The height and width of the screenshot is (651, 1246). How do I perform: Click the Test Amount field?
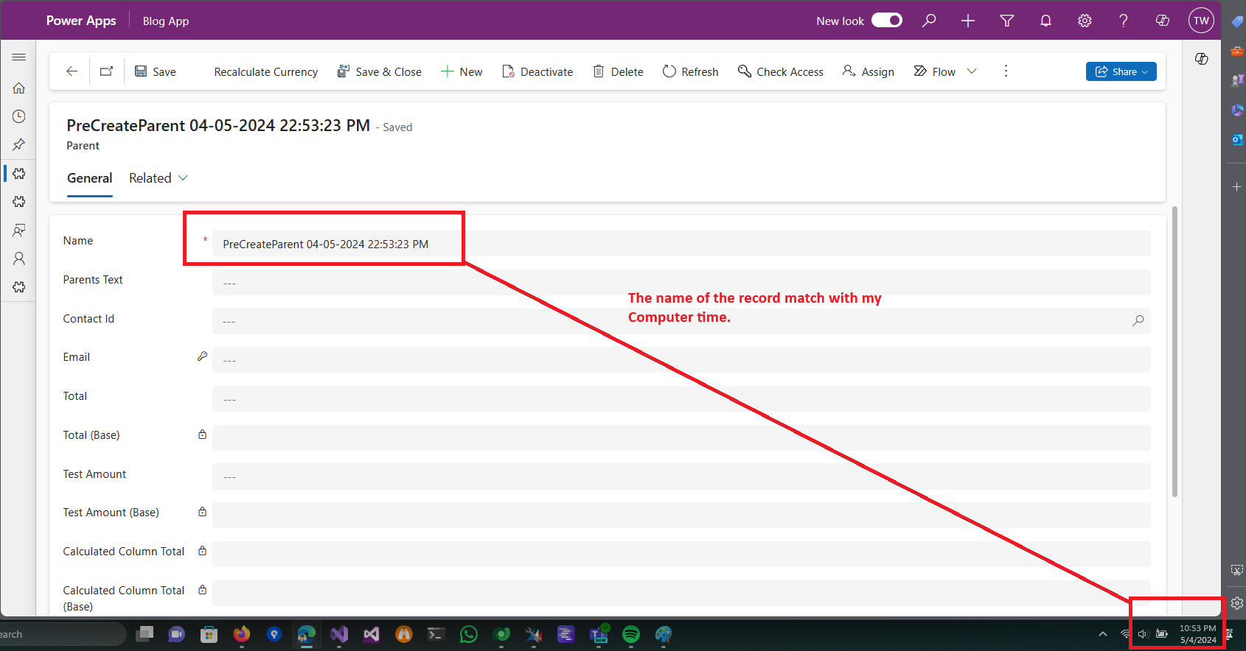coord(681,476)
